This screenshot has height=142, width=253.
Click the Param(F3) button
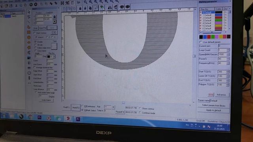tap(120, 112)
